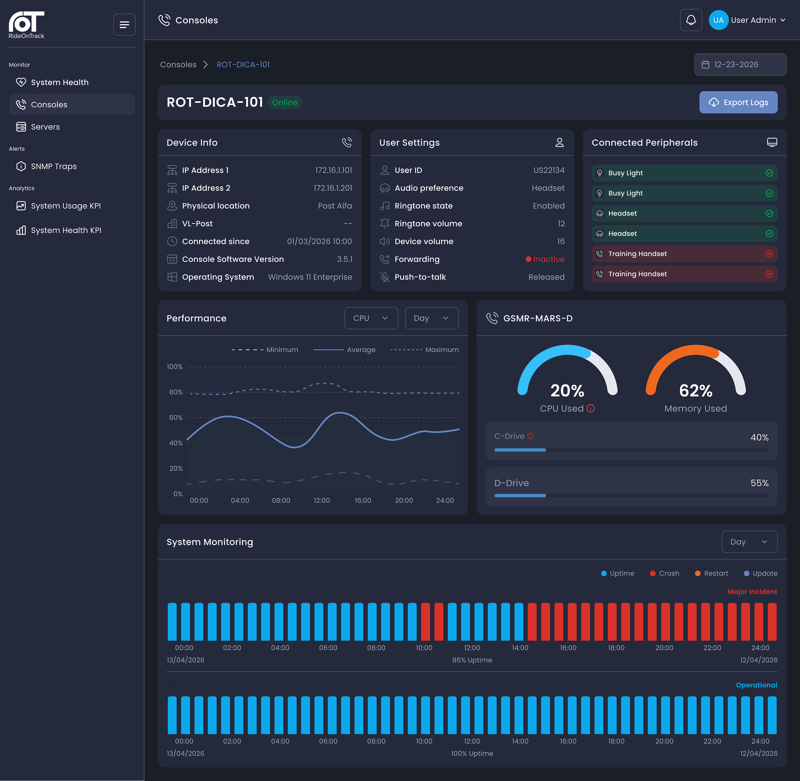Open the System Monitoring Day dropdown
Screen dimensions: 800x781
[749, 541]
